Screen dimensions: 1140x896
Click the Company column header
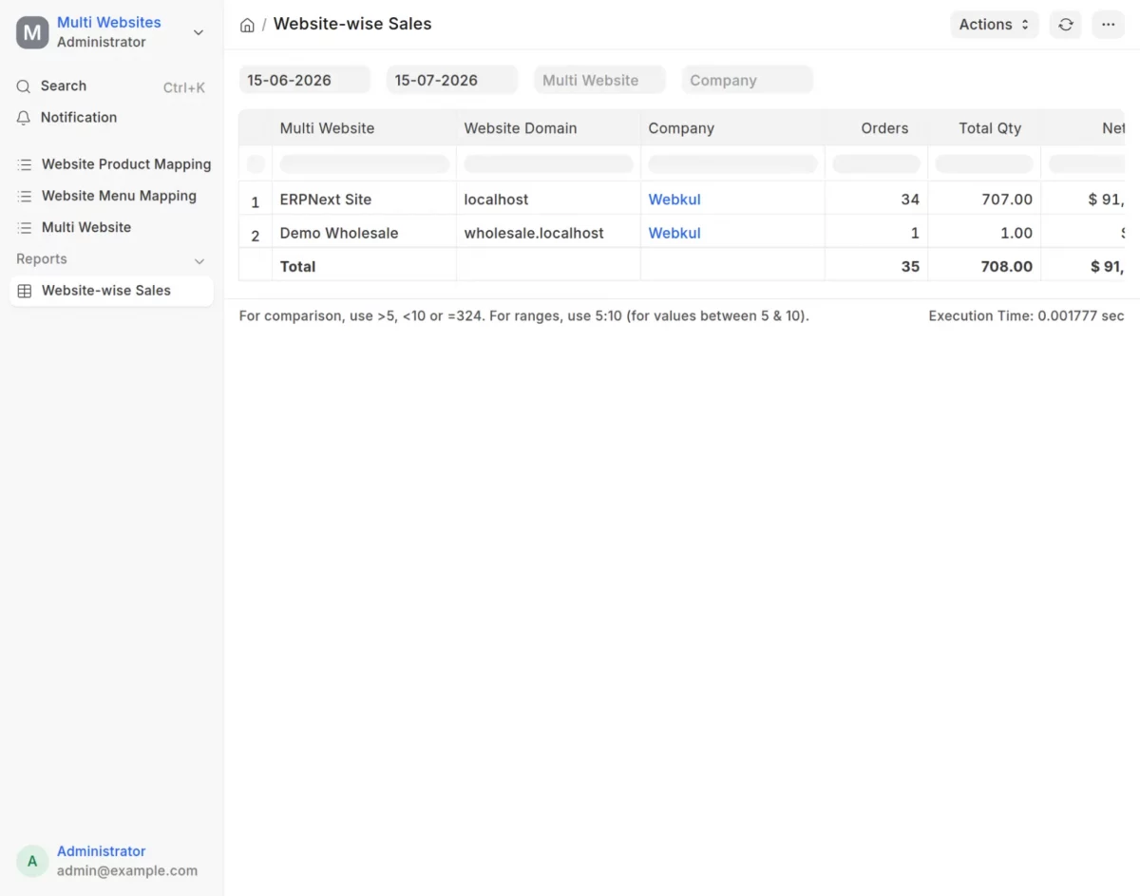coord(732,128)
